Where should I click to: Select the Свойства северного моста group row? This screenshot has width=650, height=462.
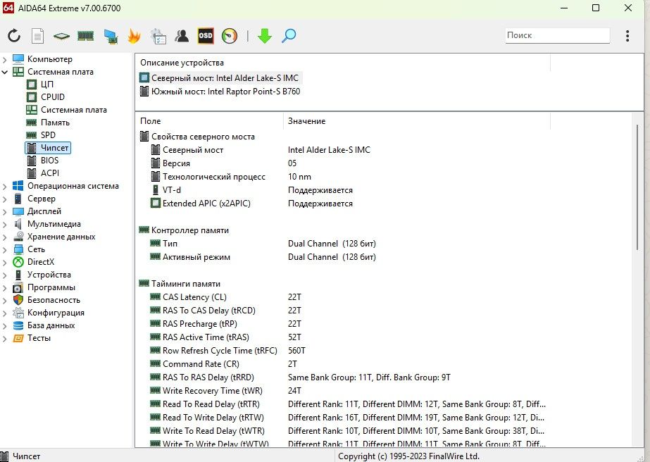coord(203,137)
